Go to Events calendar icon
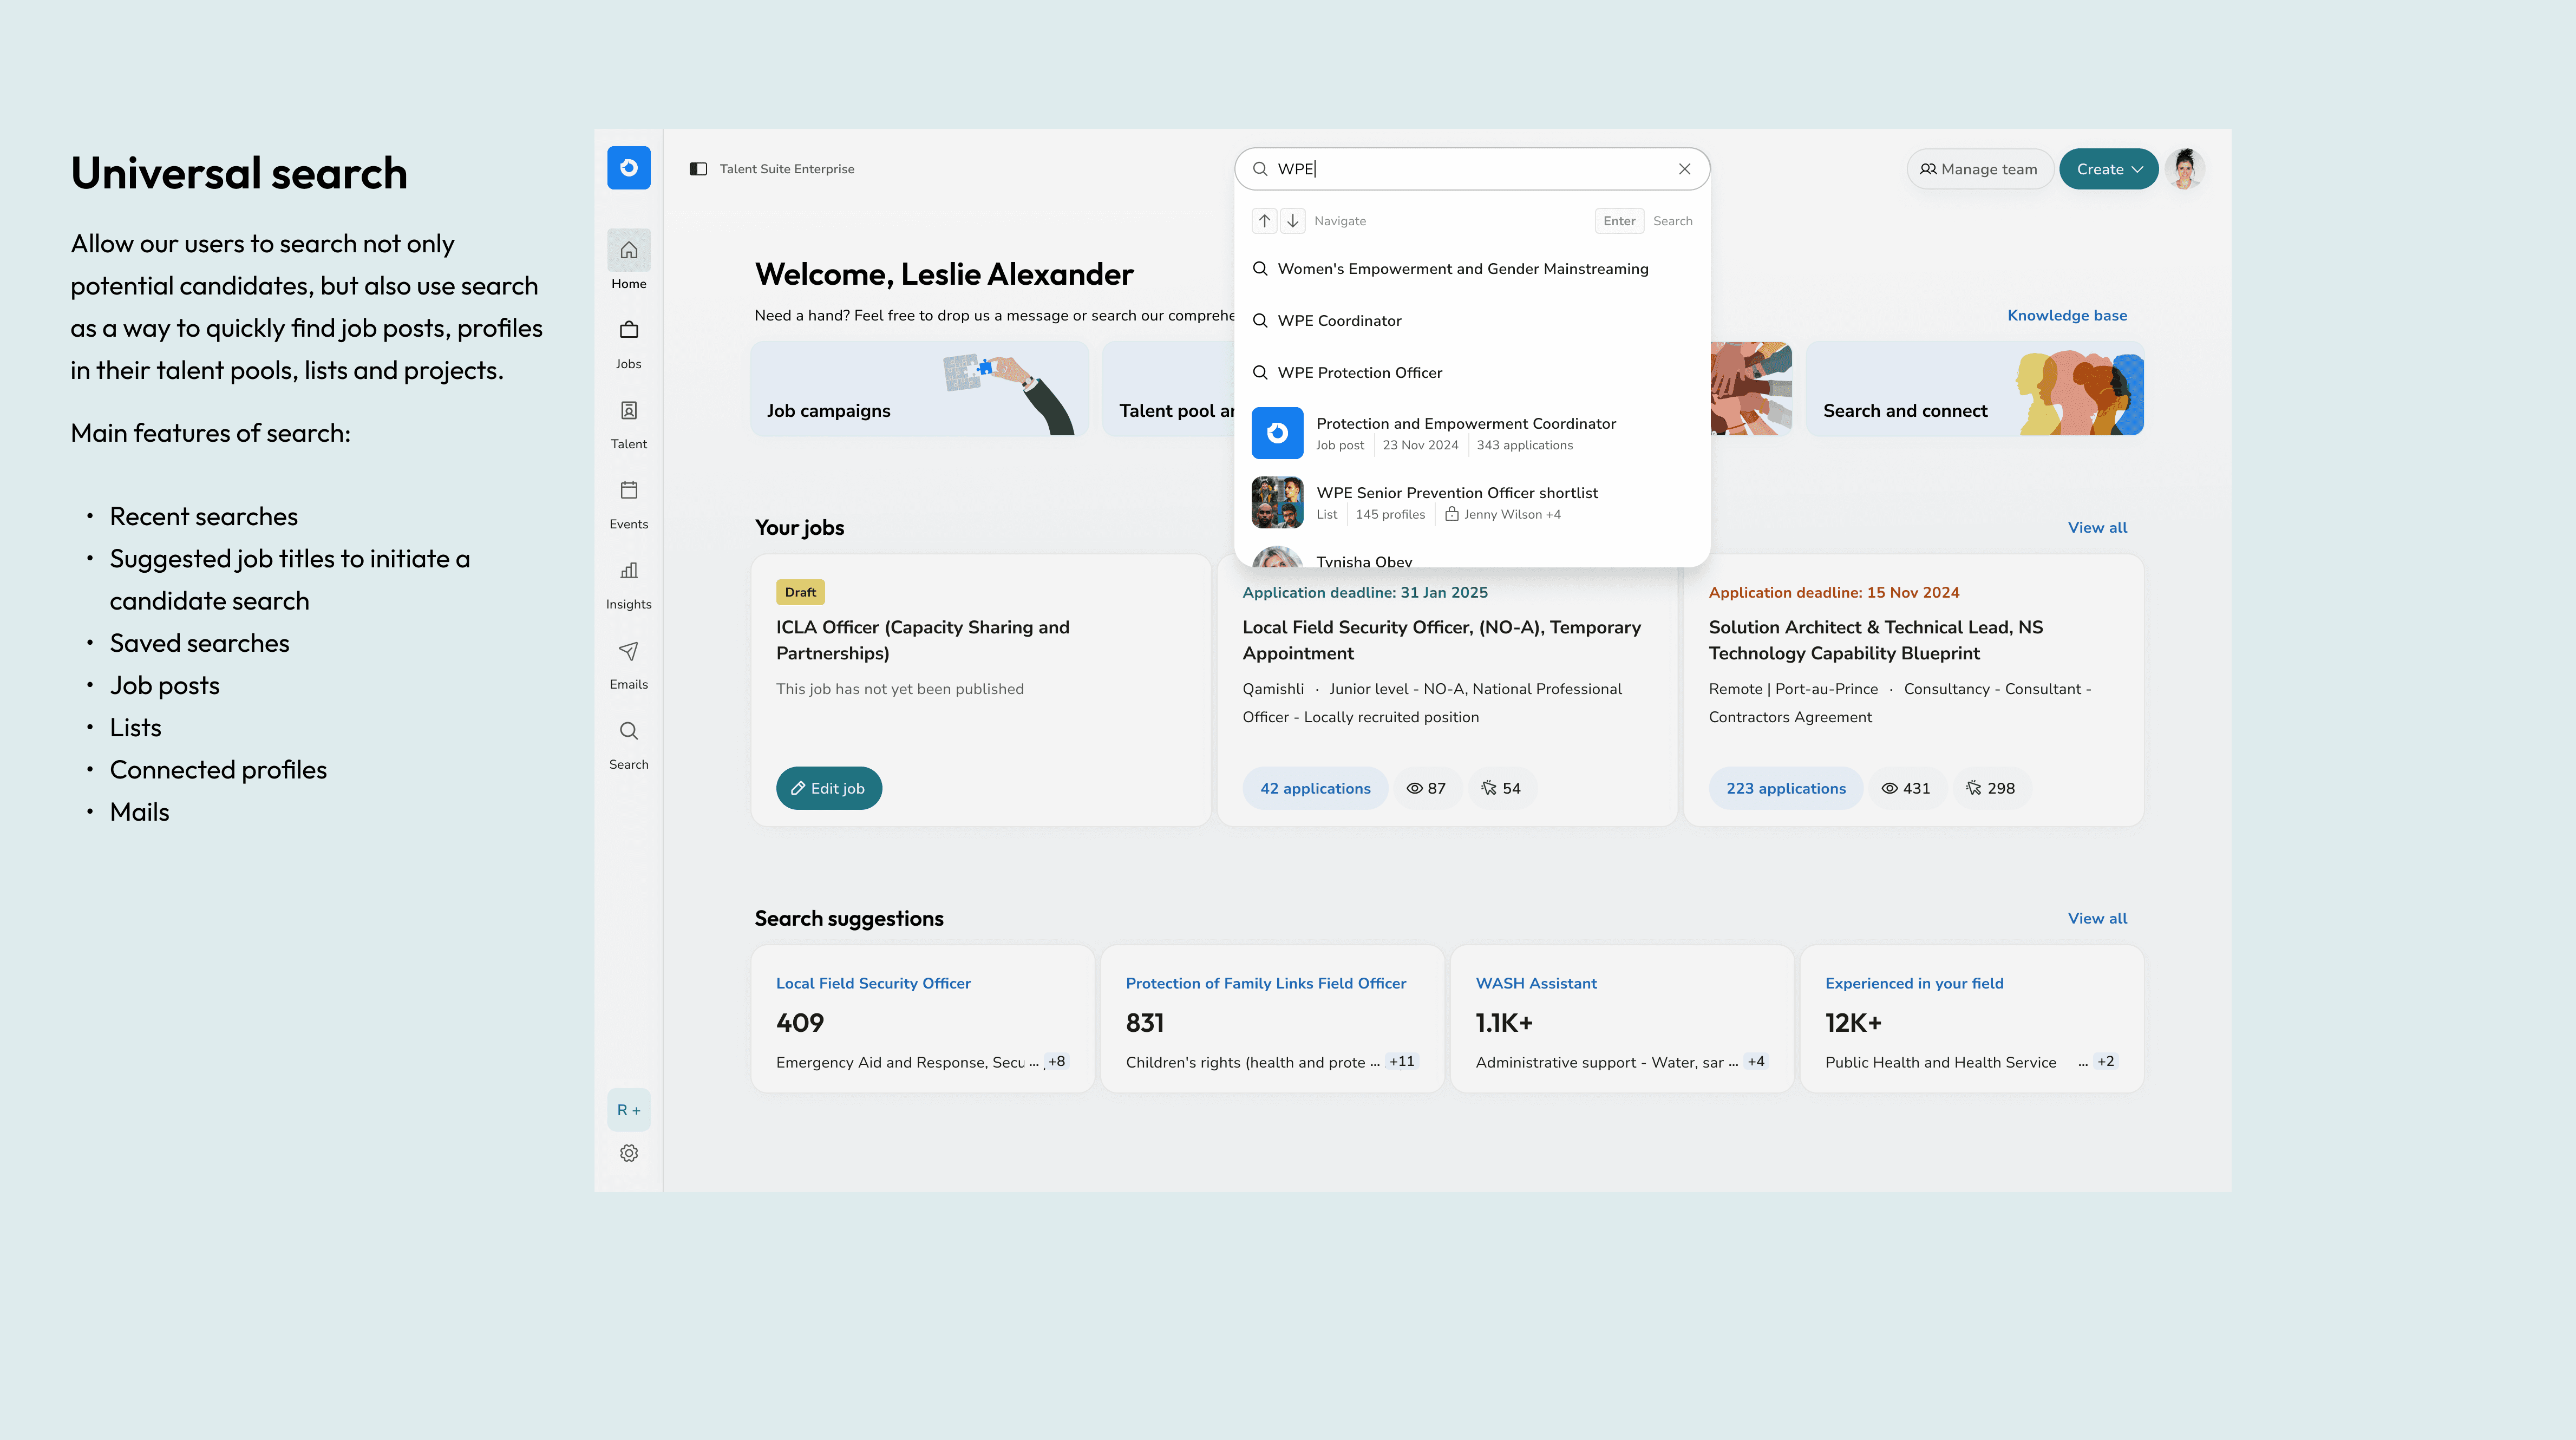Image resolution: width=2576 pixels, height=1440 pixels. (628, 491)
